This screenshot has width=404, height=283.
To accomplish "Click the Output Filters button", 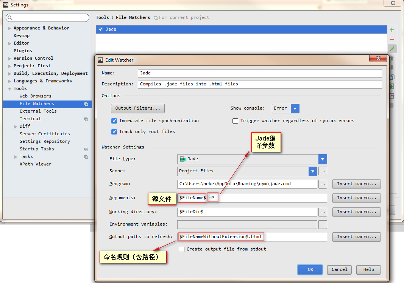I will 137,108.
